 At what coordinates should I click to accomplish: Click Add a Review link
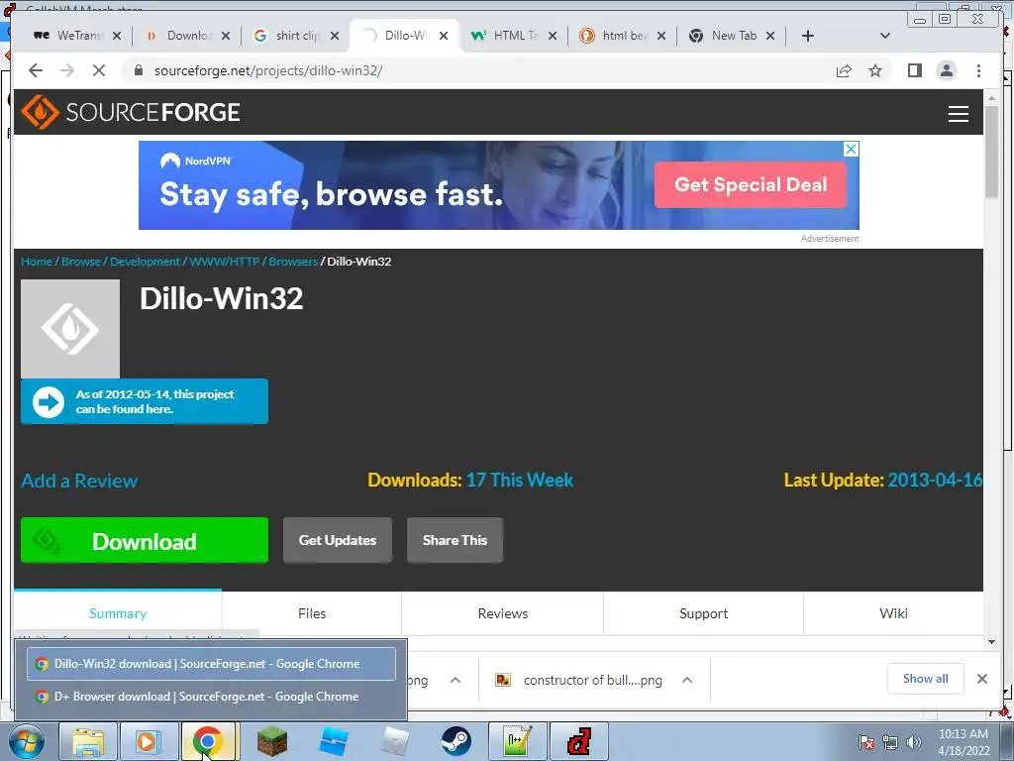pos(79,481)
